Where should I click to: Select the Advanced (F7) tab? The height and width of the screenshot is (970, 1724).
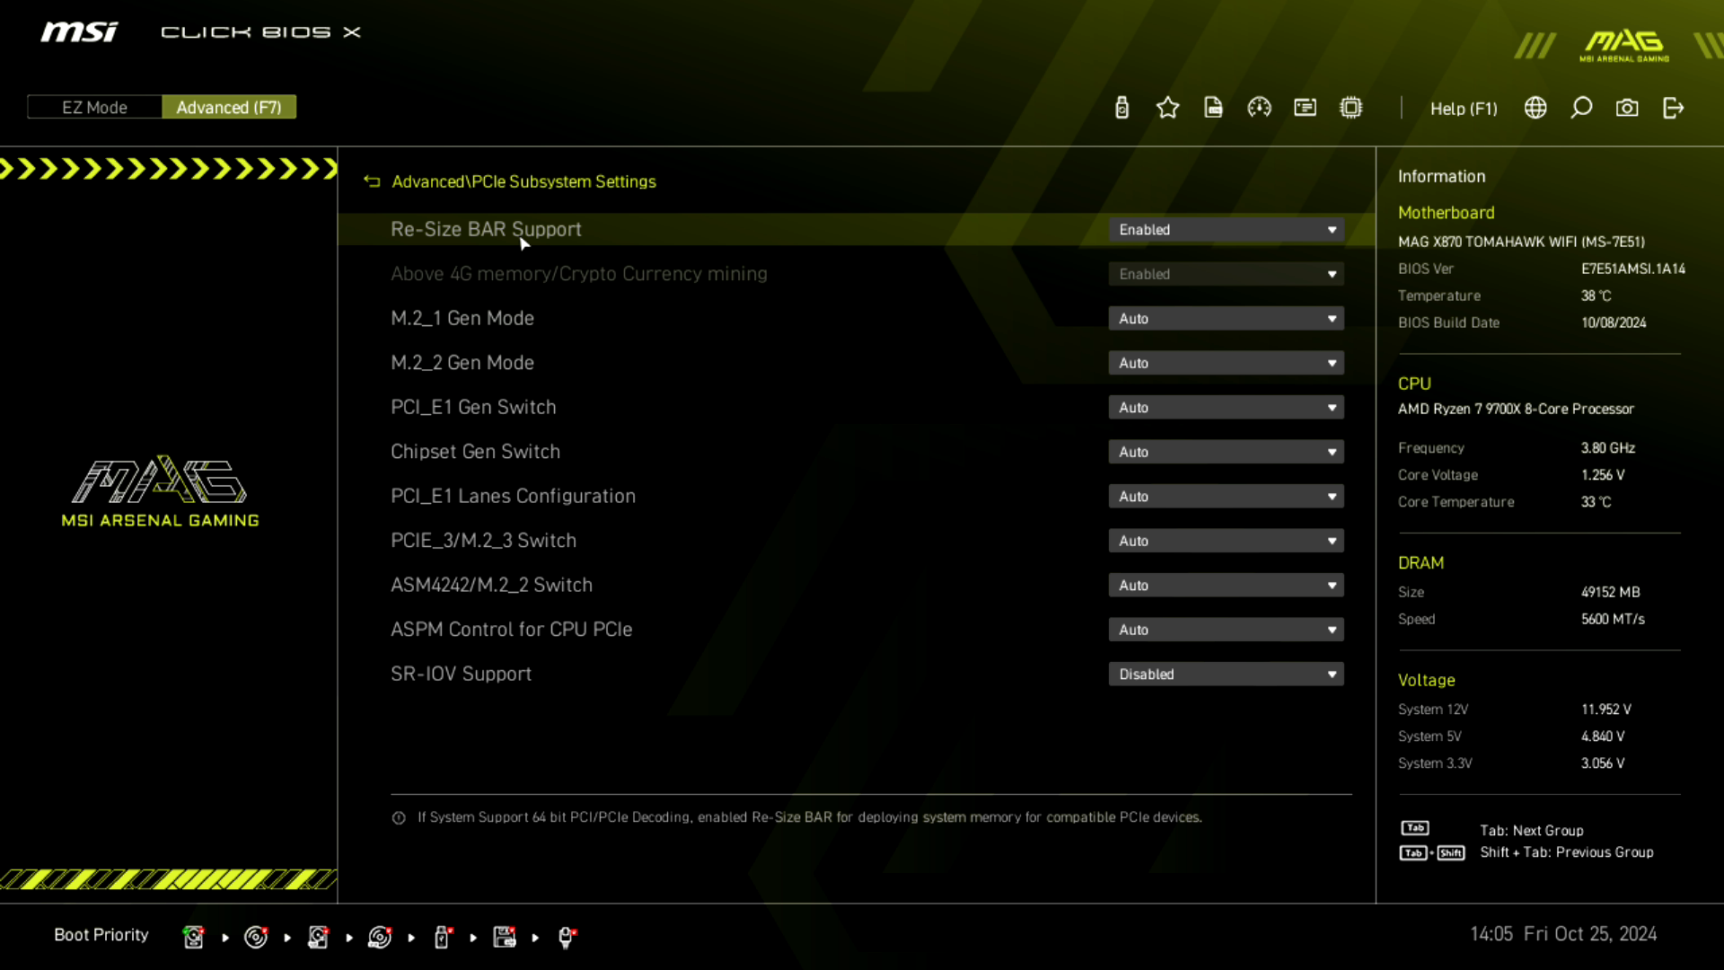pos(229,107)
